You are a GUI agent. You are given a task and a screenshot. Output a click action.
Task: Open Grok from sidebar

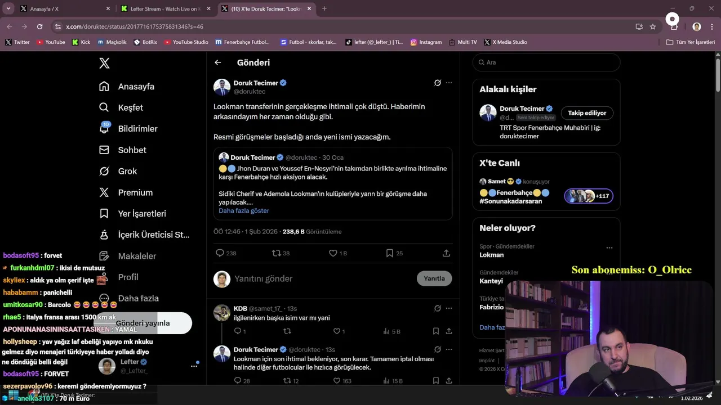coord(118,171)
